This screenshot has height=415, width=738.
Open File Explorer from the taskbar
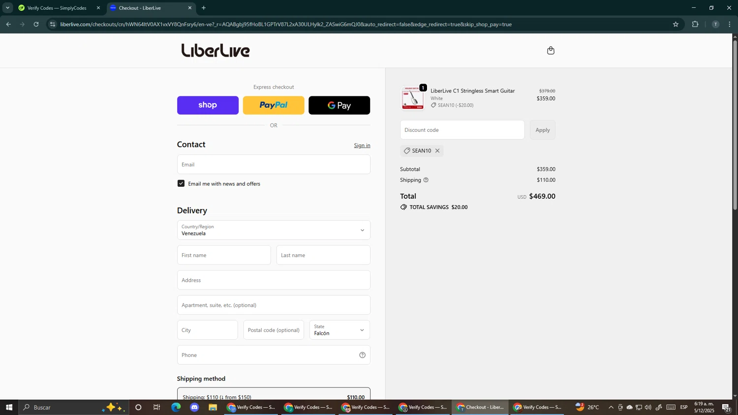pos(213,407)
